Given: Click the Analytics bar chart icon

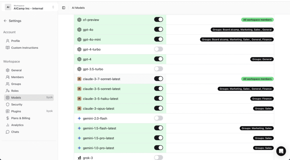Looking at the screenshot, I should click(x=8, y=125).
